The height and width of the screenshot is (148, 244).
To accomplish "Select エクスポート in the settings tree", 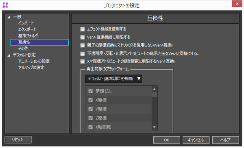I will point(27,29).
